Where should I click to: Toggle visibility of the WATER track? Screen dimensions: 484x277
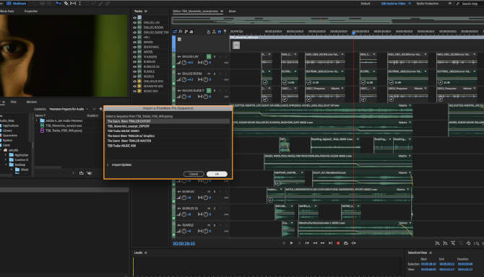[134, 52]
